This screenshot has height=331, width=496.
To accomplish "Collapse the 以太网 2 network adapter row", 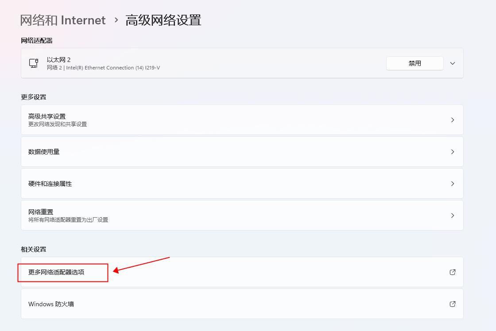I will point(452,63).
